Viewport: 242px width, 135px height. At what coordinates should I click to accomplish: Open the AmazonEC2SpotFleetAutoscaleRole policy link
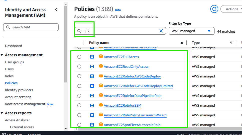coord(132,125)
